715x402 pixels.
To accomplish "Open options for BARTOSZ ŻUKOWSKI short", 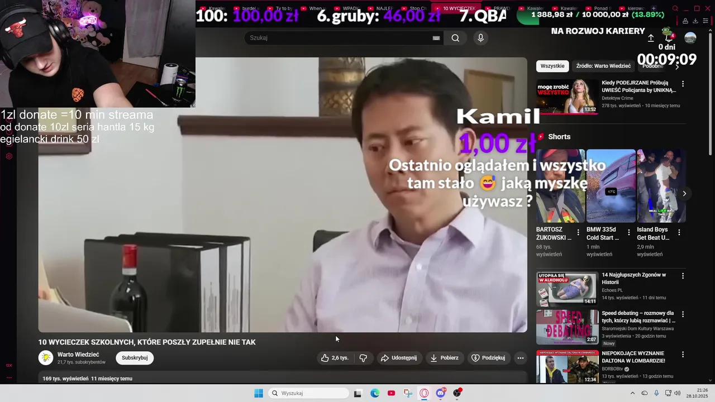I will (578, 232).
